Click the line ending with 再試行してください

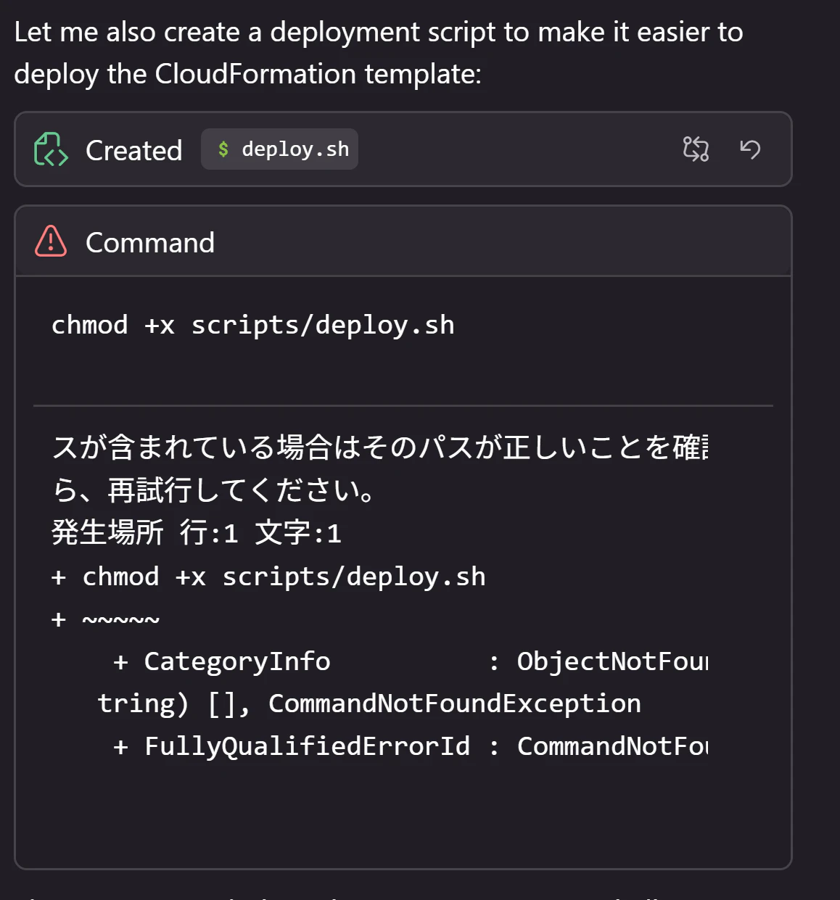[x=214, y=490]
